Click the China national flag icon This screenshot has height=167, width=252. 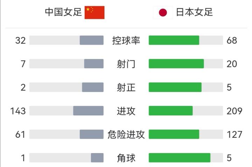coord(94,13)
